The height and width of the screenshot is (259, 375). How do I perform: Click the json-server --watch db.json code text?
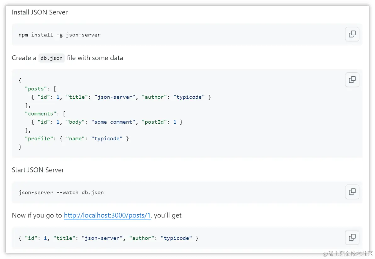pyautogui.click(x=61, y=192)
